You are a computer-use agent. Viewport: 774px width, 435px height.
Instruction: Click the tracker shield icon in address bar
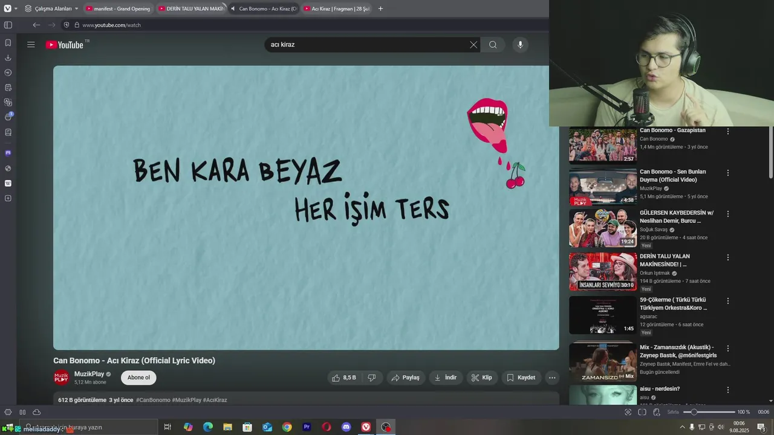[67, 25]
